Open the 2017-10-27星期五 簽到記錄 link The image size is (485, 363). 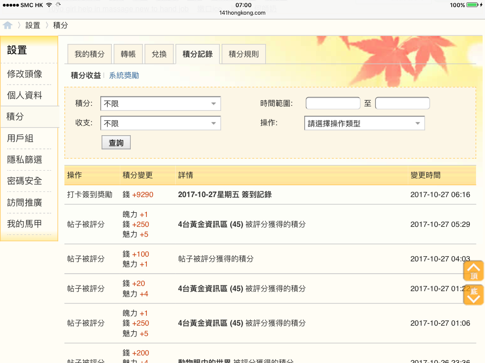click(x=225, y=195)
